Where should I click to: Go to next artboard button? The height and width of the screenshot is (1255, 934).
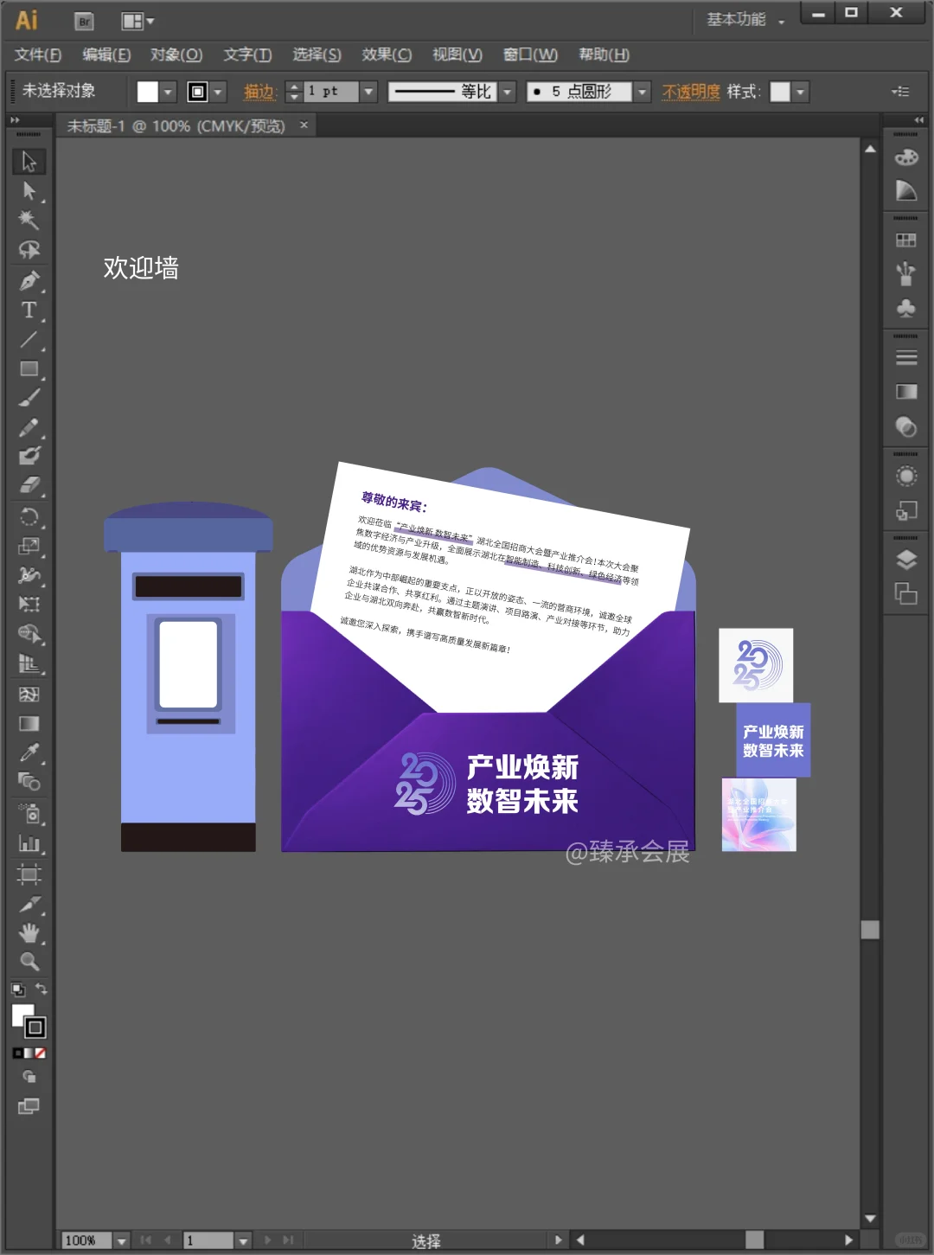point(267,1240)
